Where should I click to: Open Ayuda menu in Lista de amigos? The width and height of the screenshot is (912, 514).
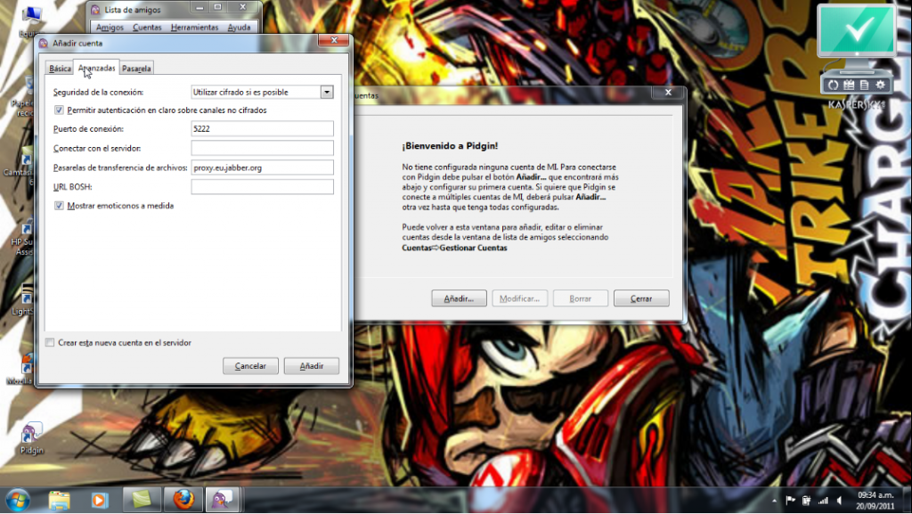pos(239,28)
